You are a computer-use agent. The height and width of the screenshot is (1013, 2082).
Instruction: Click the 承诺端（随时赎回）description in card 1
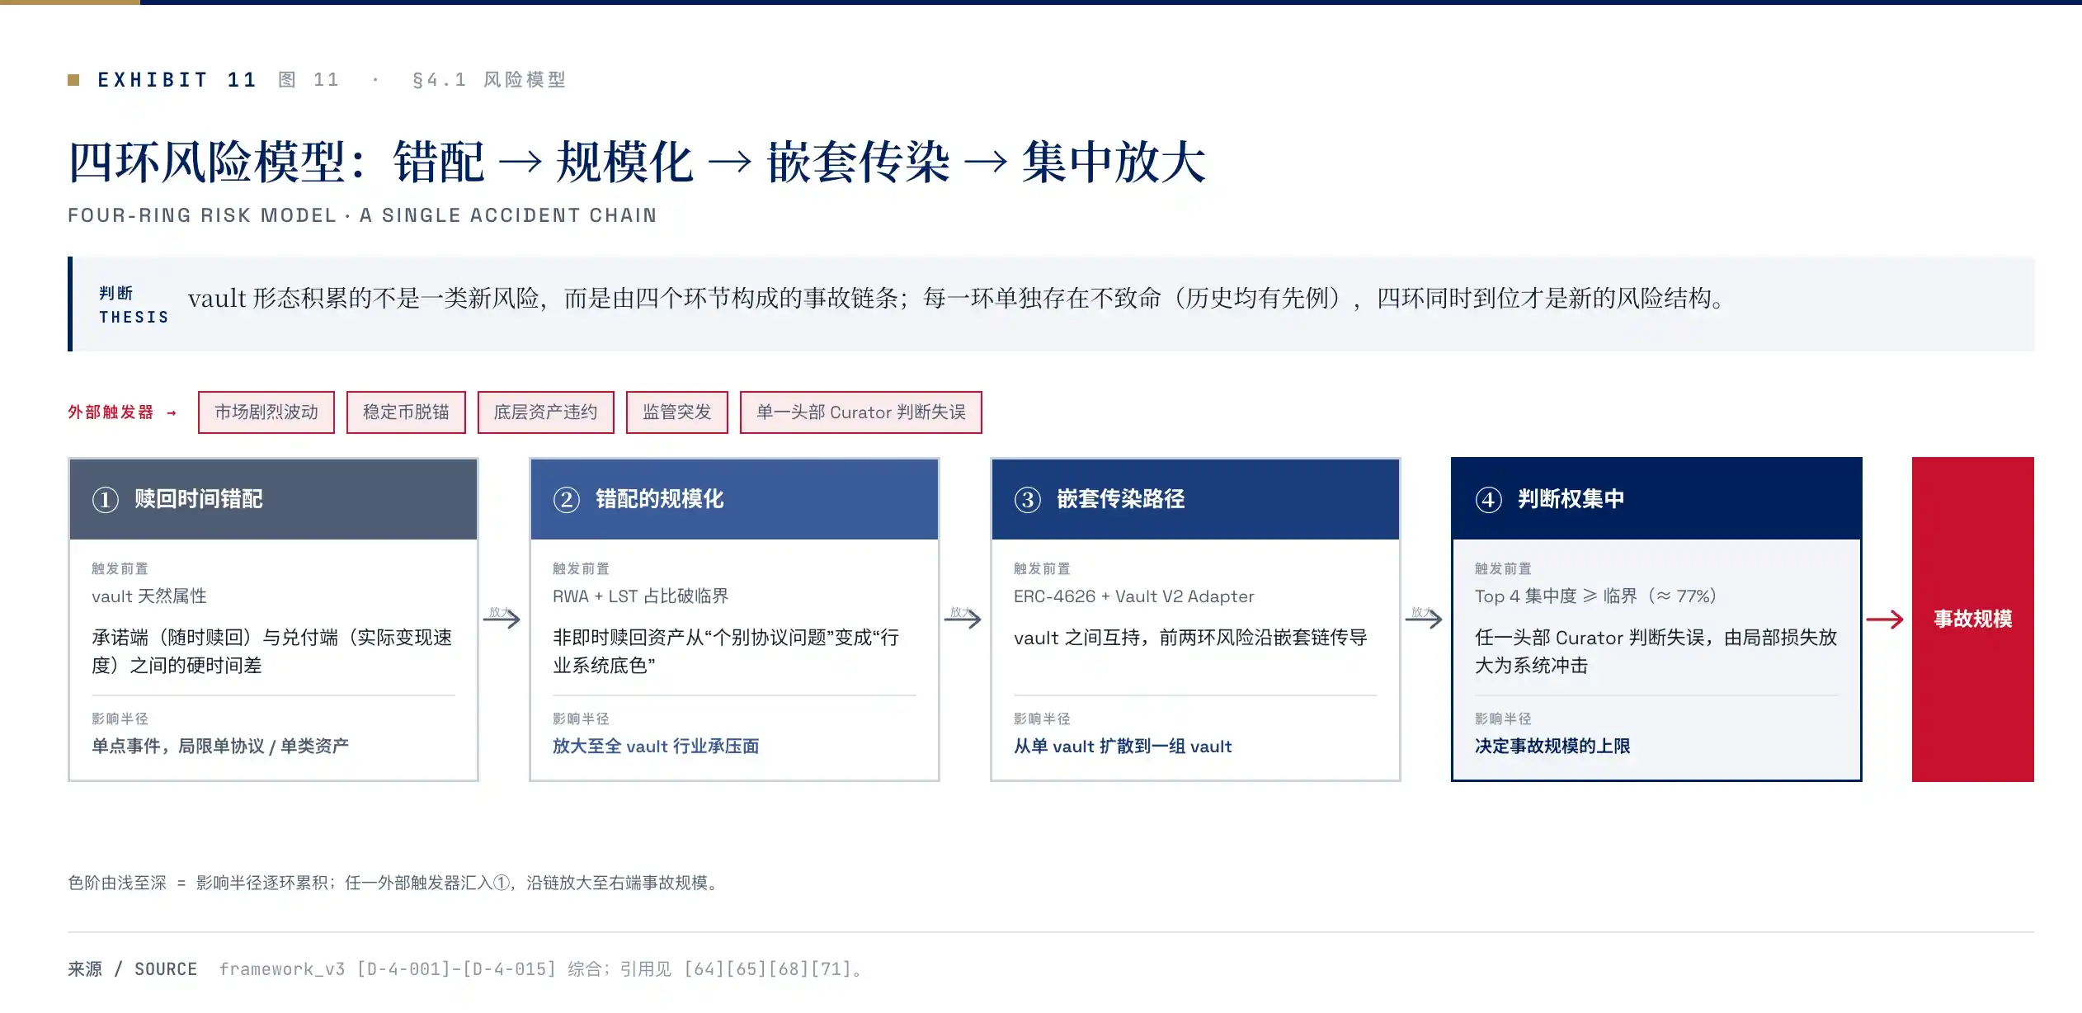pos(272,652)
